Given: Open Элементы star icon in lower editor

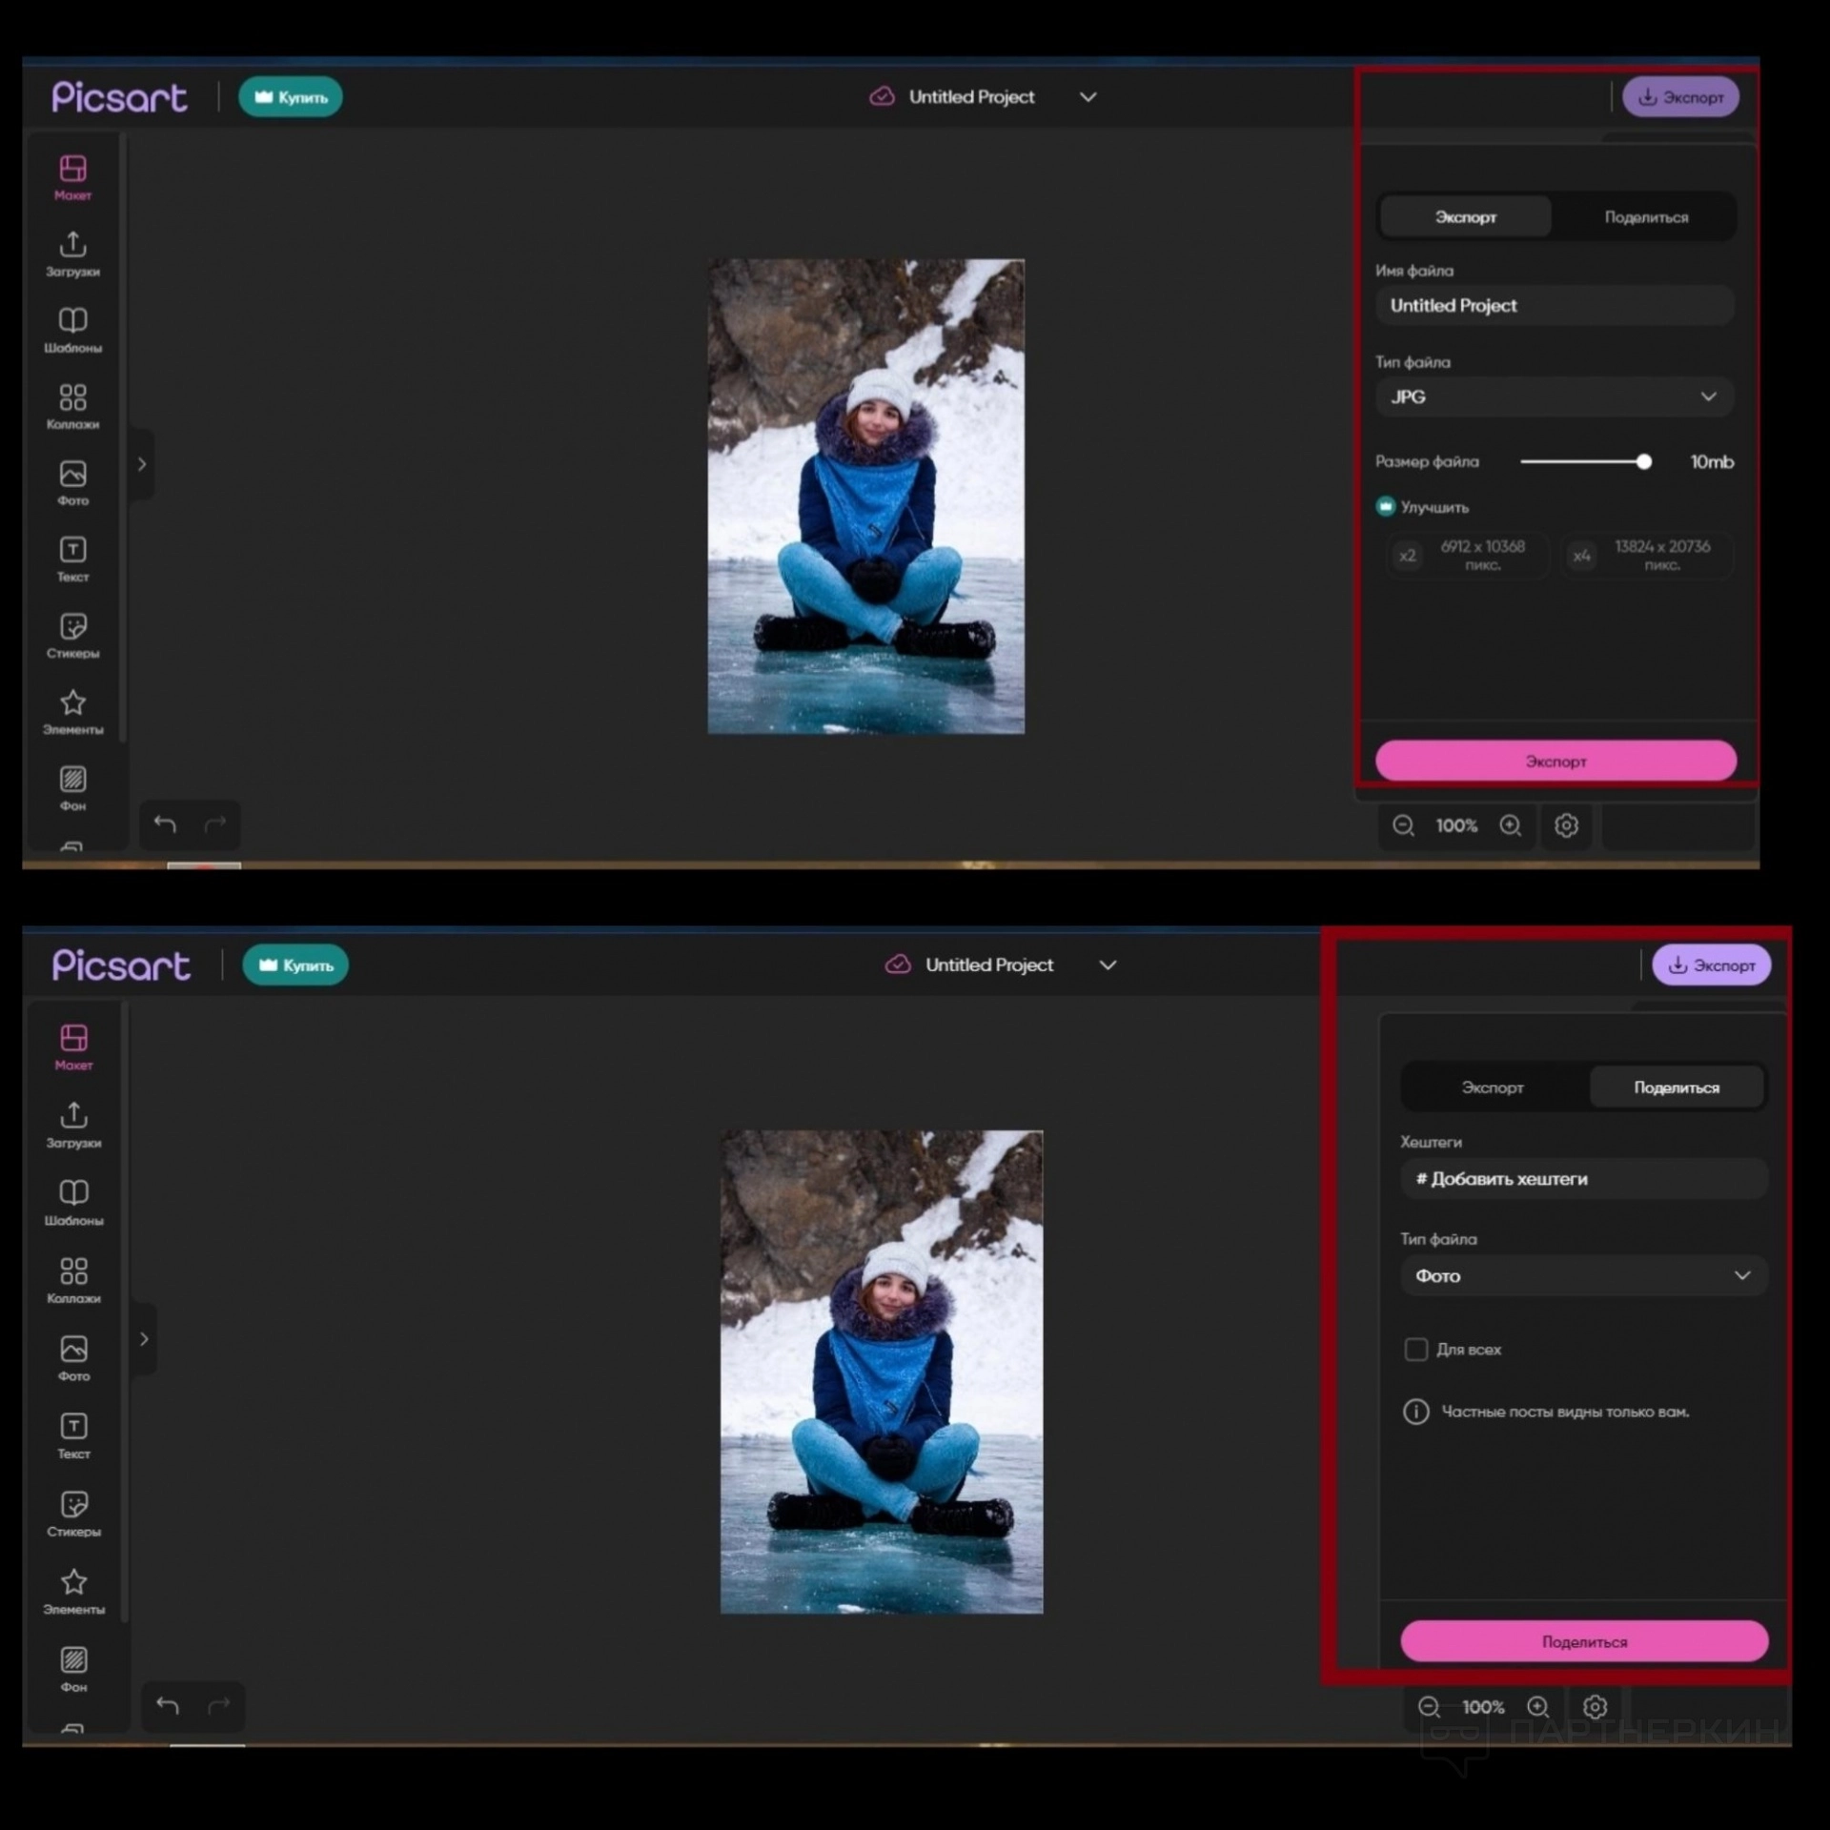Looking at the screenshot, I should point(73,1583).
